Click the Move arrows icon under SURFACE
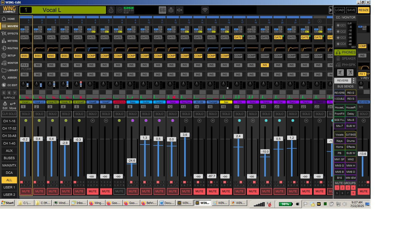The width and height of the screenshot is (394, 245). click(x=13, y=105)
